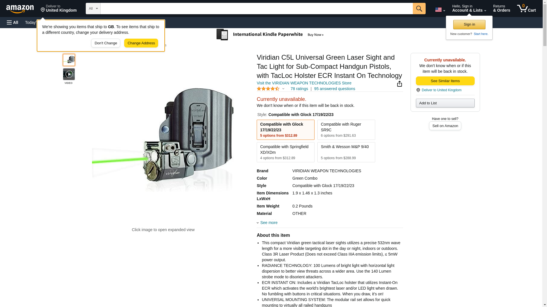Expand the Account & Lists menu
The image size is (547, 307).
point(469,8)
